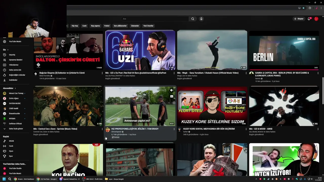Open oyun Dosya Gezgini taskbar window
This screenshot has width=324, height=182.
pos(114,179)
